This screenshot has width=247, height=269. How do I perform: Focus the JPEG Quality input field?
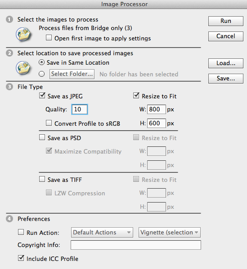80,109
